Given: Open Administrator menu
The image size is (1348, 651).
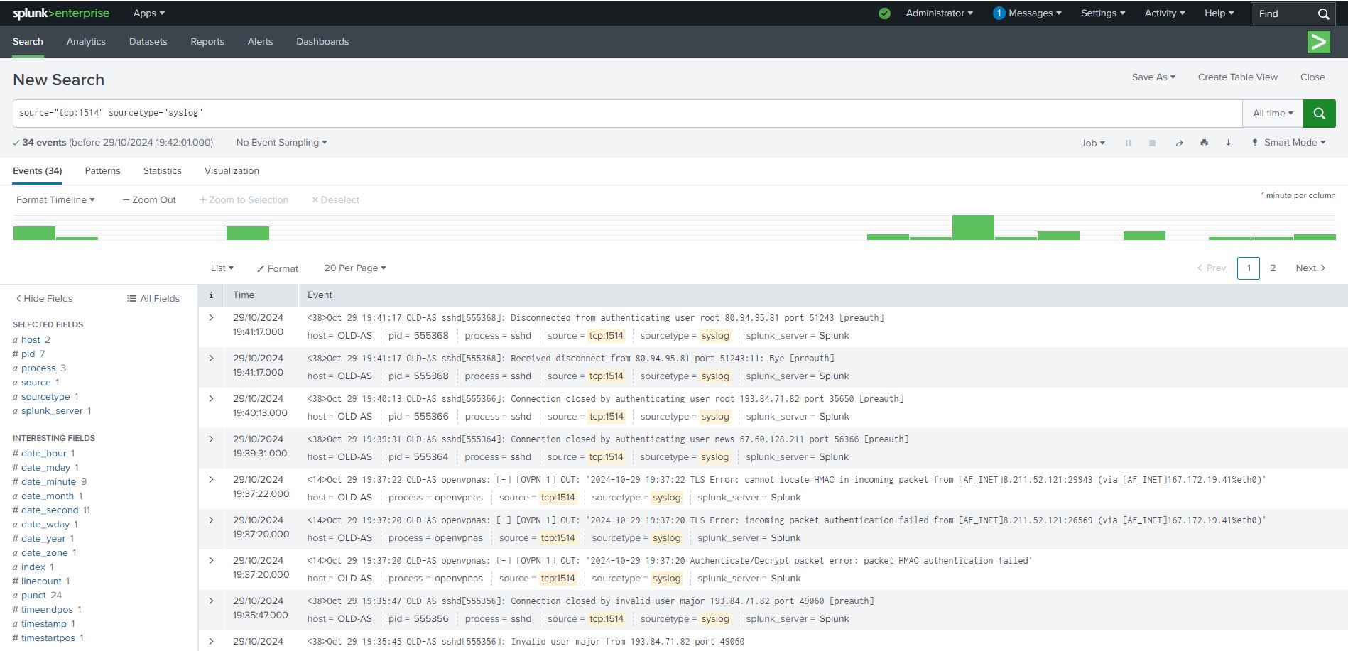Looking at the screenshot, I should 939,13.
